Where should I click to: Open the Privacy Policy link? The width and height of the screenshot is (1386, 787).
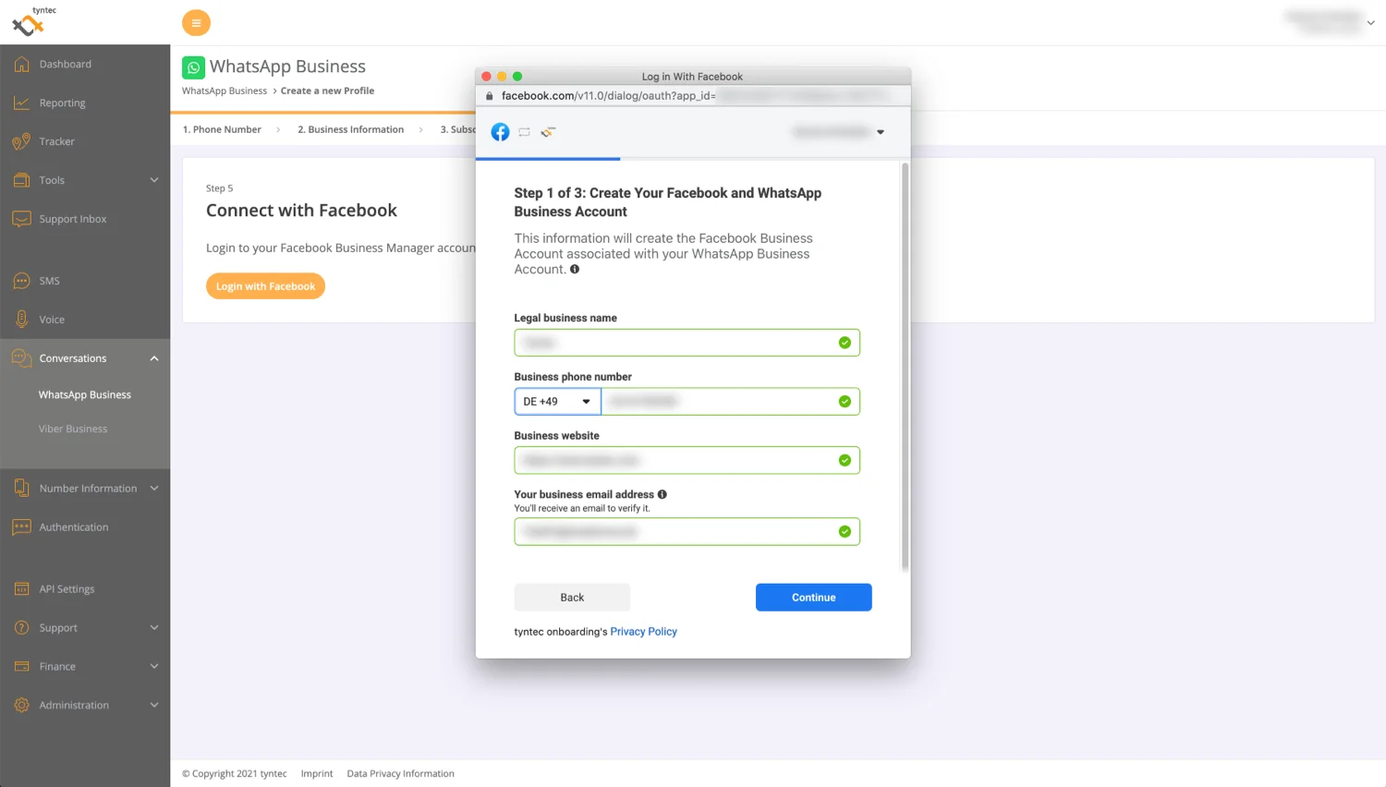point(643,632)
